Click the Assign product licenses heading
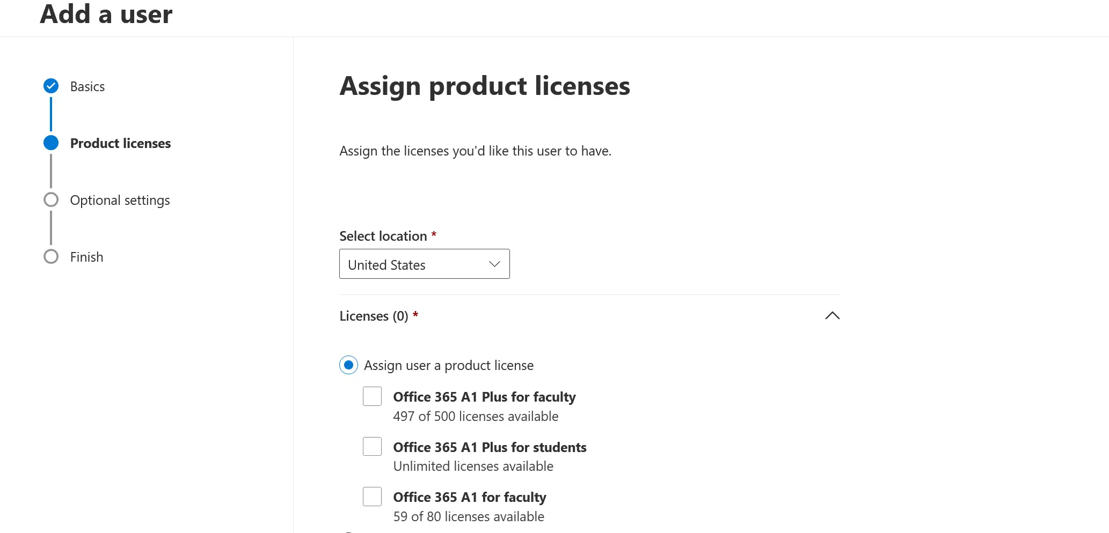1109x533 pixels. point(485,86)
